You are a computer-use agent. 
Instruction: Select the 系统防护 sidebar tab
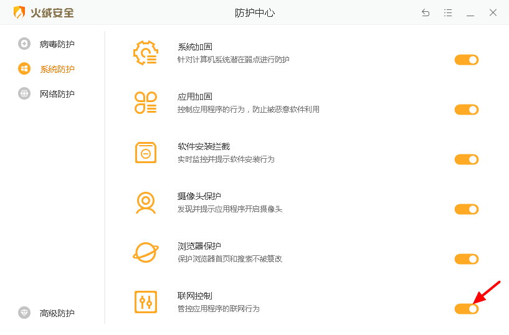click(56, 69)
